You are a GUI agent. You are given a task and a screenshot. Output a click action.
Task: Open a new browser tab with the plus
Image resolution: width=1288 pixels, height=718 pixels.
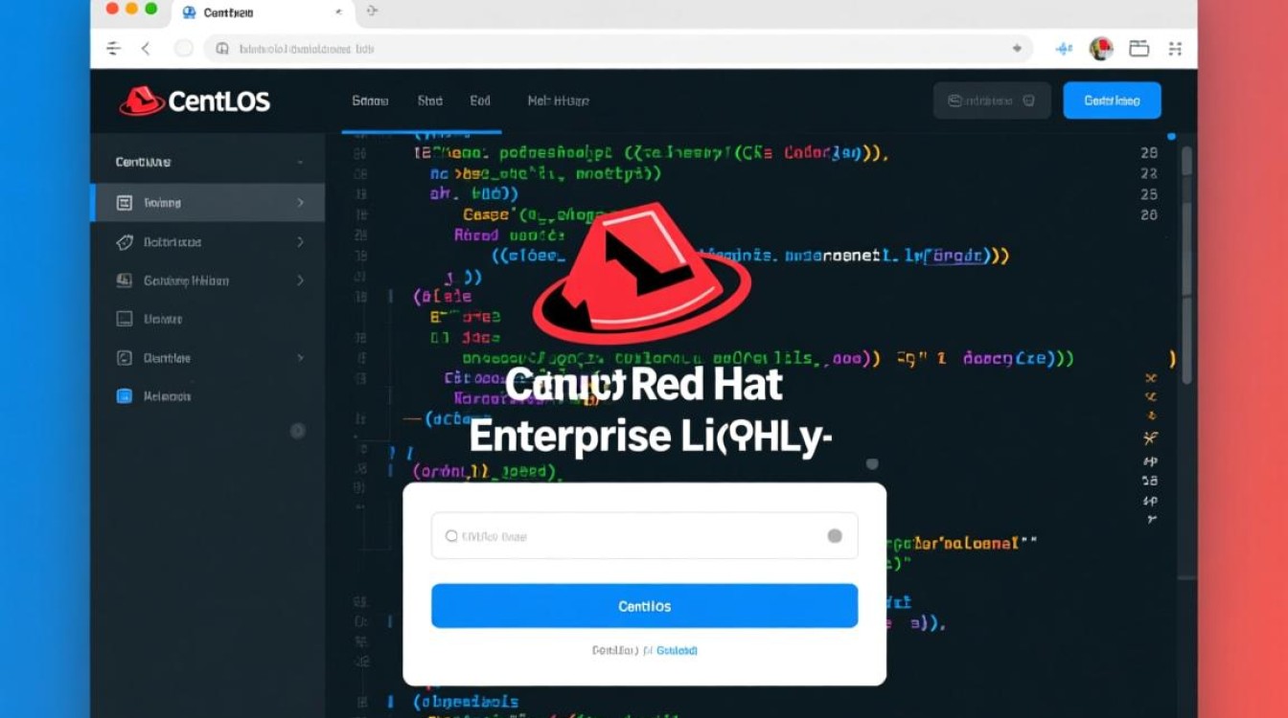point(372,11)
